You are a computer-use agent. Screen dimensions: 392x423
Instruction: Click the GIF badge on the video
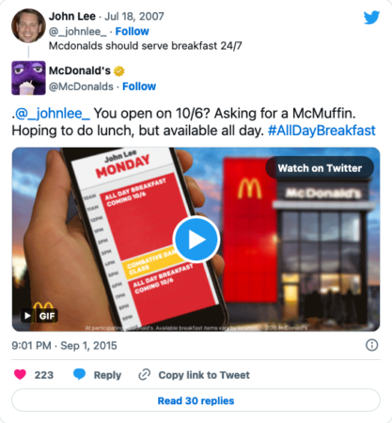click(x=39, y=316)
